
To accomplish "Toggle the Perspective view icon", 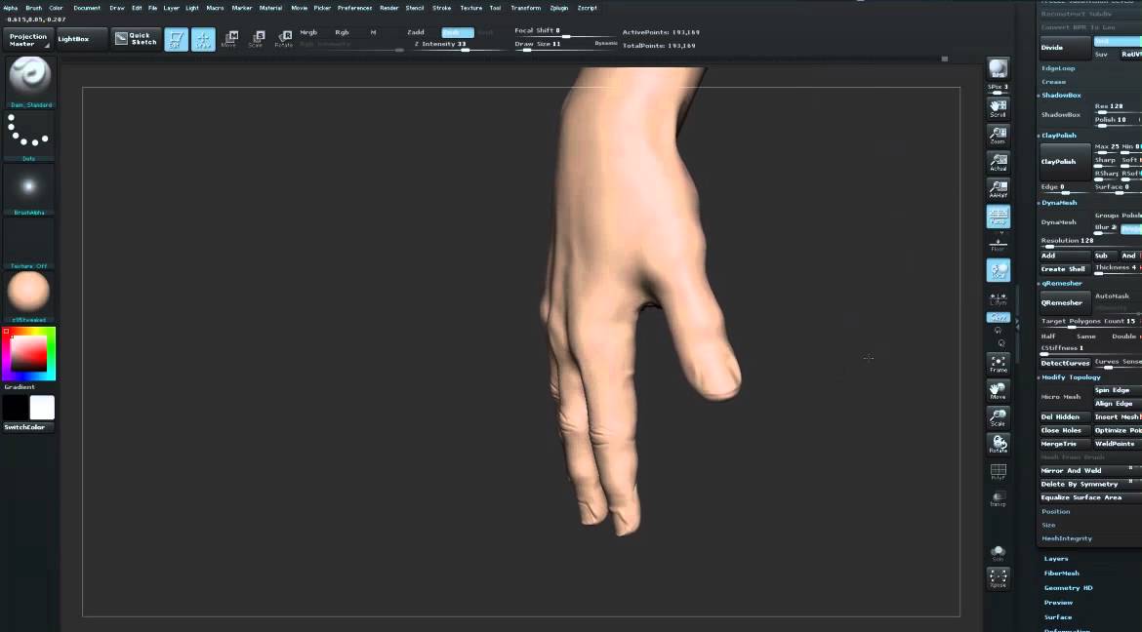I will [998, 217].
